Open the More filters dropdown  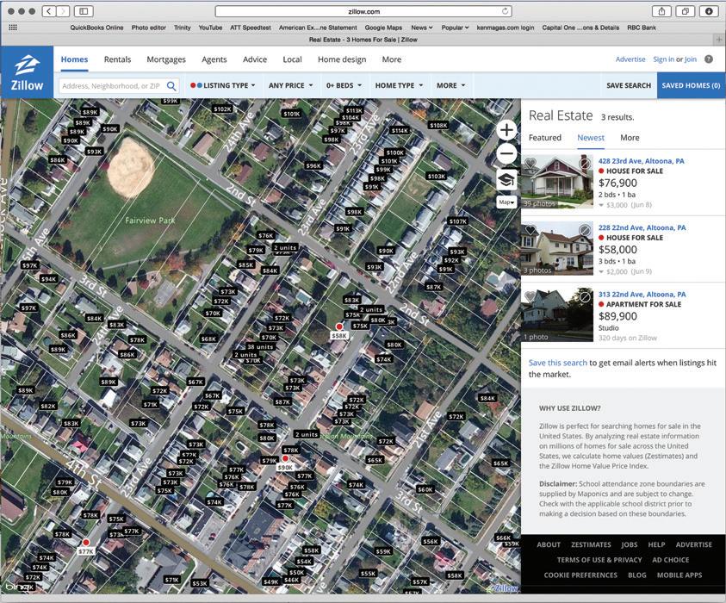coord(450,85)
